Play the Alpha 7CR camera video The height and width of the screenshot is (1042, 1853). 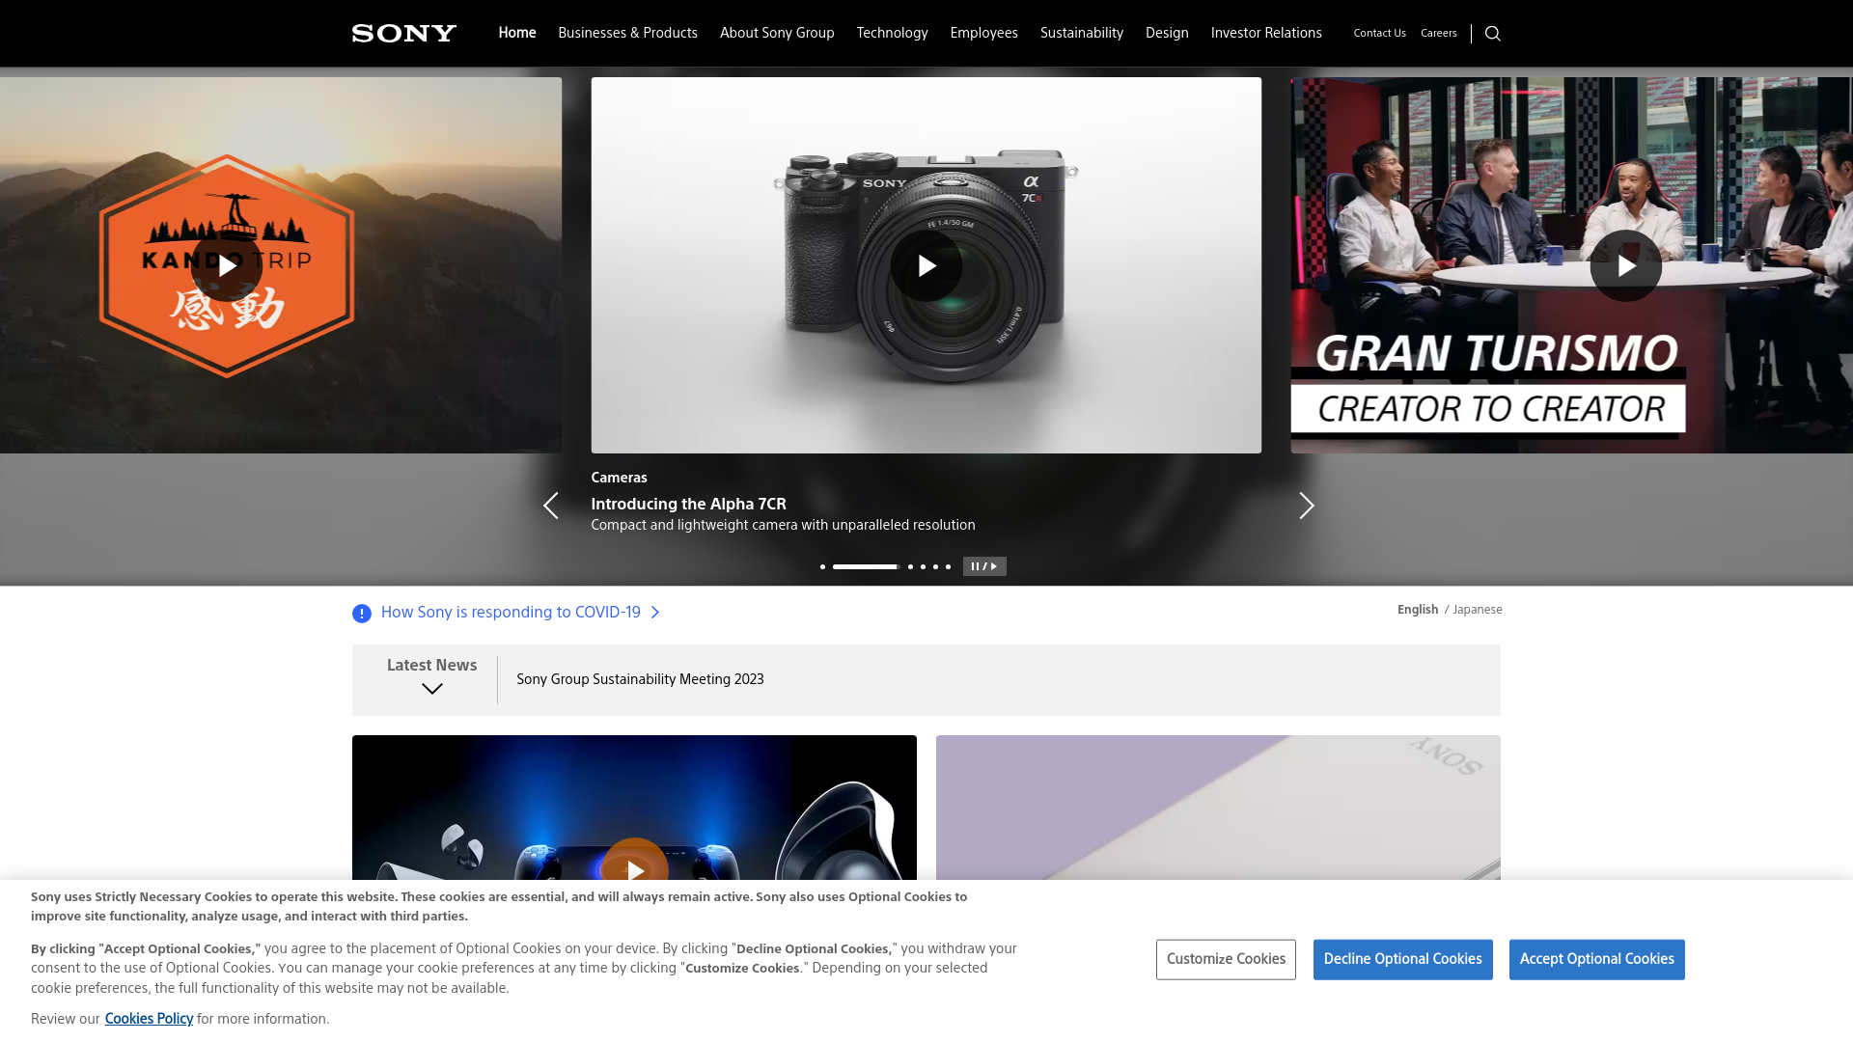[x=926, y=265]
